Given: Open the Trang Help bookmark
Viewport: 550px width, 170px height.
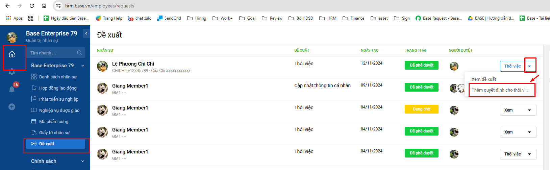Looking at the screenshot, I should point(109,18).
